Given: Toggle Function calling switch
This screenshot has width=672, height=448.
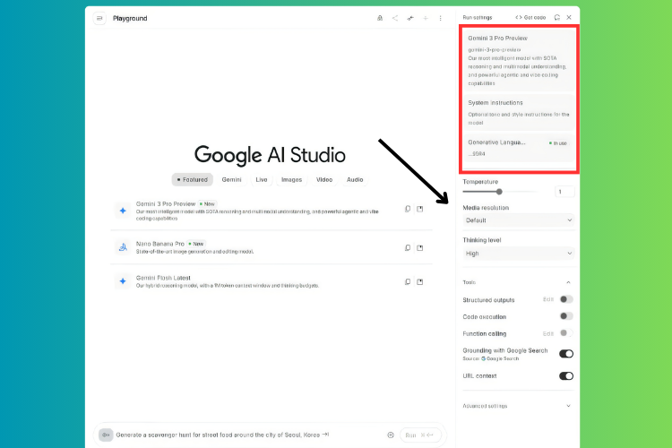Looking at the screenshot, I should [x=566, y=333].
